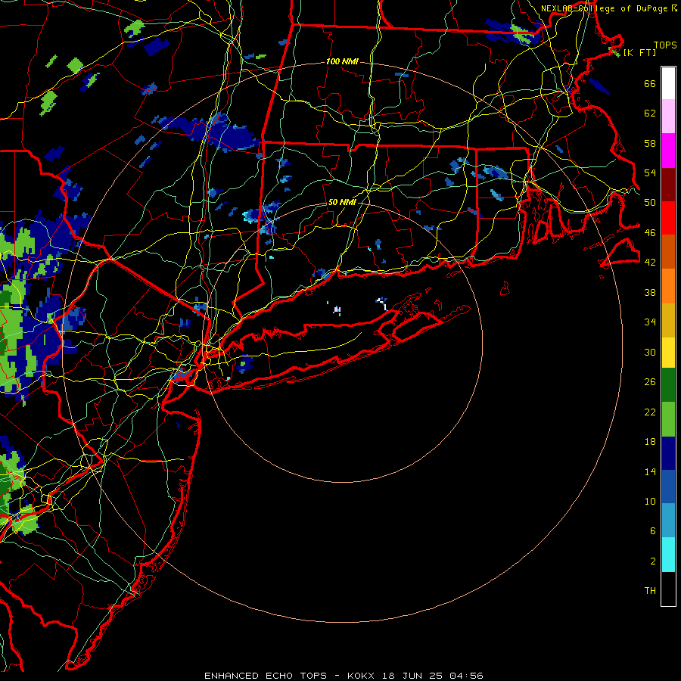
Task: Select the dark green legend swatch
Action: click(x=668, y=385)
